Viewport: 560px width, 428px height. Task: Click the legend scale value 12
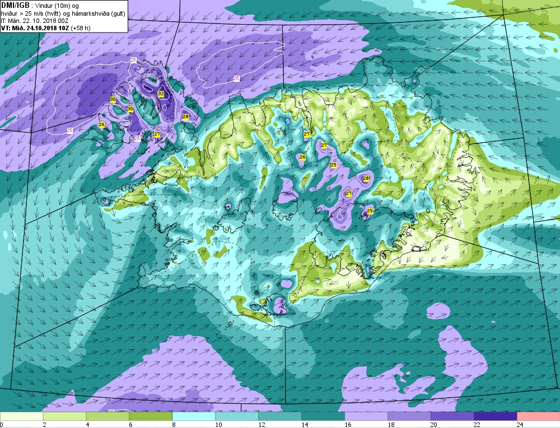tap(262, 425)
